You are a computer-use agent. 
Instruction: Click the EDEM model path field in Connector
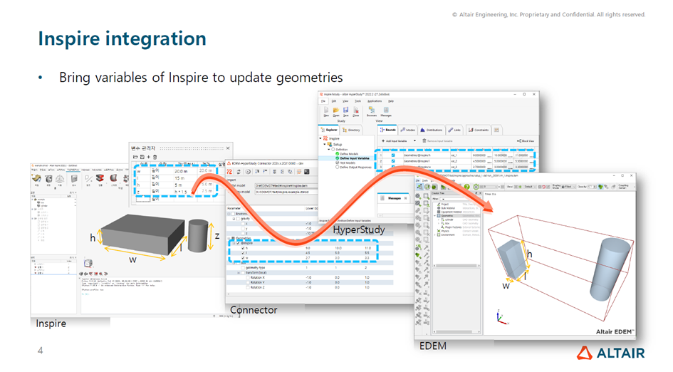click(286, 185)
